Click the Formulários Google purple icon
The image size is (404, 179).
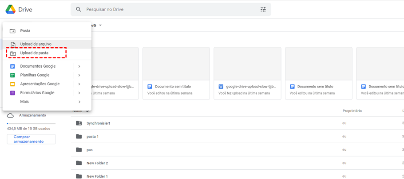pyautogui.click(x=13, y=93)
